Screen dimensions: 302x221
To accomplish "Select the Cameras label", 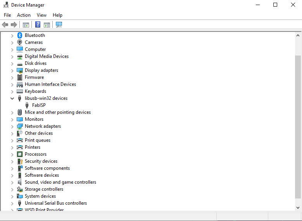I will 34,42.
